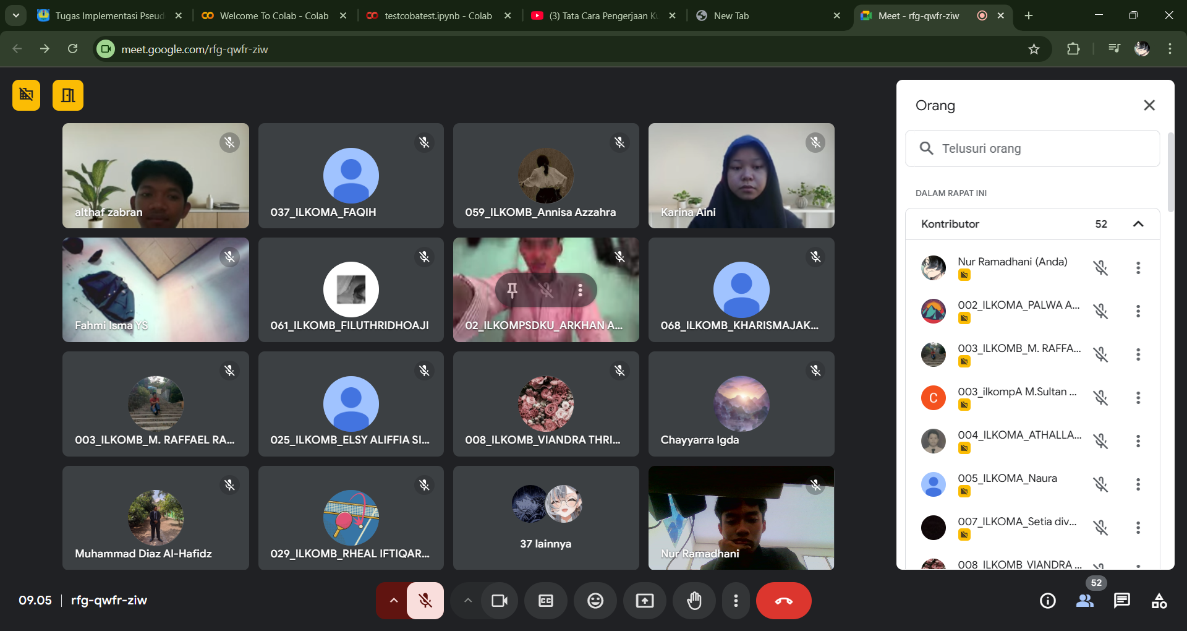
Task: Click the present screen (share) icon
Action: click(x=645, y=601)
